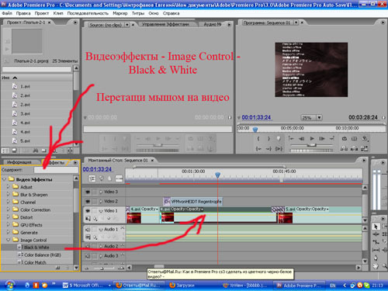This screenshot has width=388, height=291.
Task: Create new custom bin in Effects panel
Action: click(x=57, y=268)
